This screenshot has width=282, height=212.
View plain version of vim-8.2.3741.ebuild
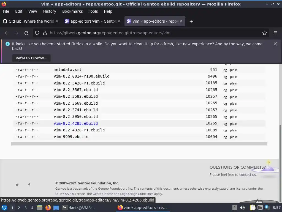click(234, 110)
